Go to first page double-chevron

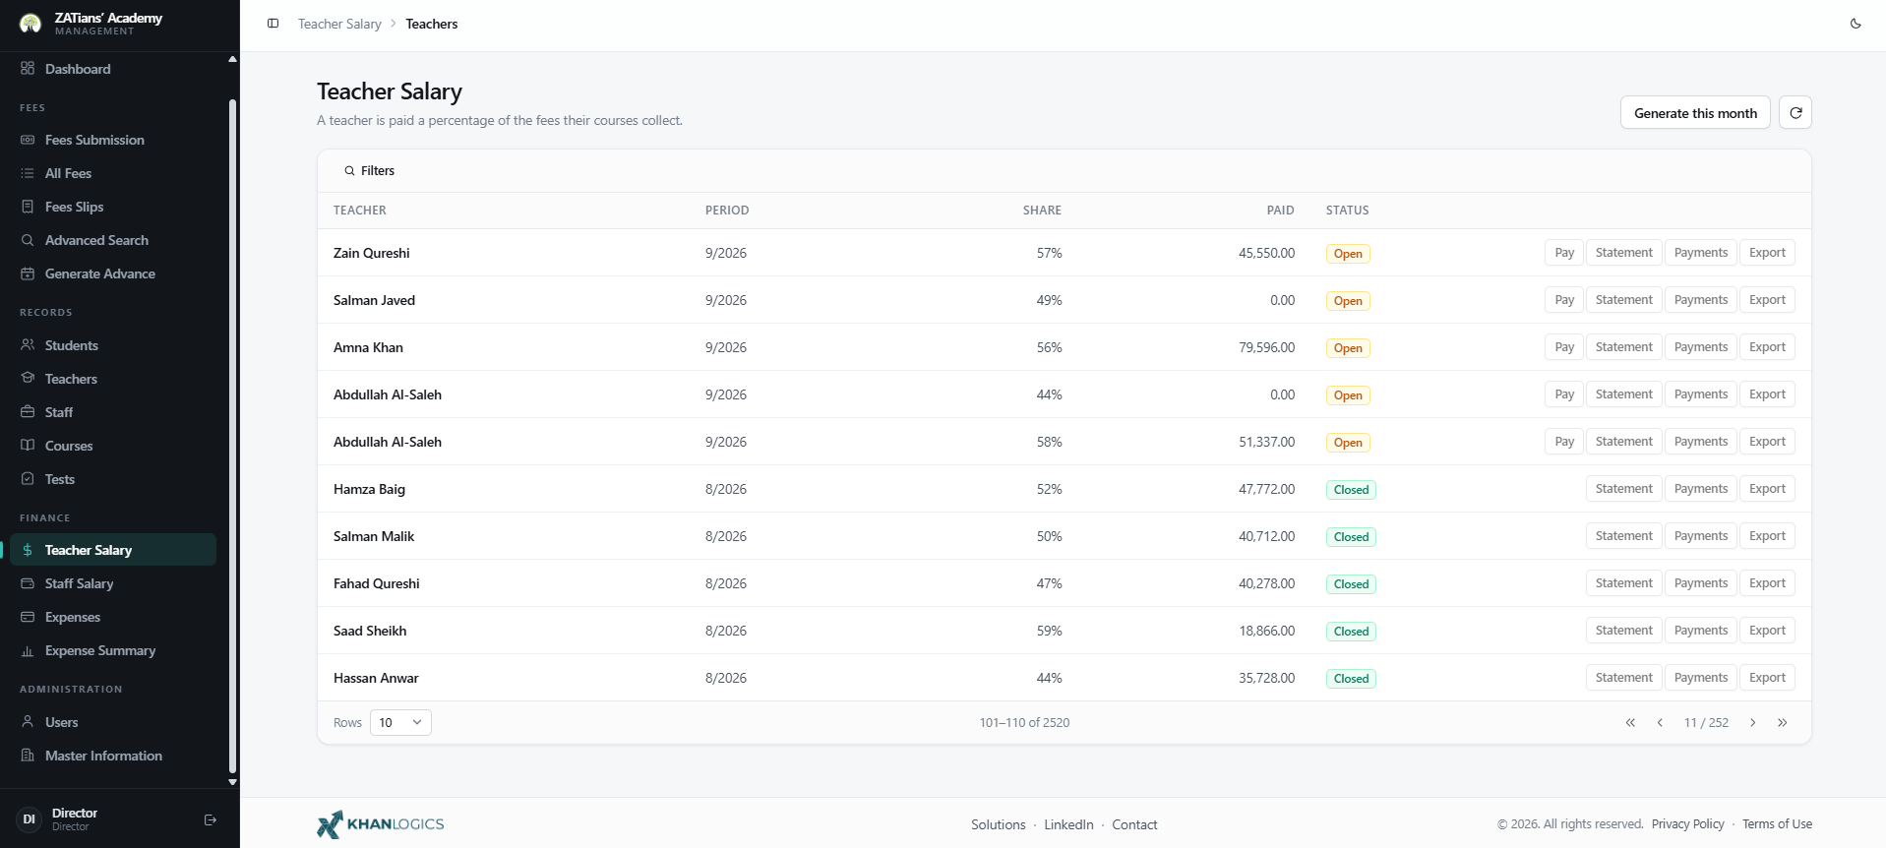pyautogui.click(x=1630, y=723)
